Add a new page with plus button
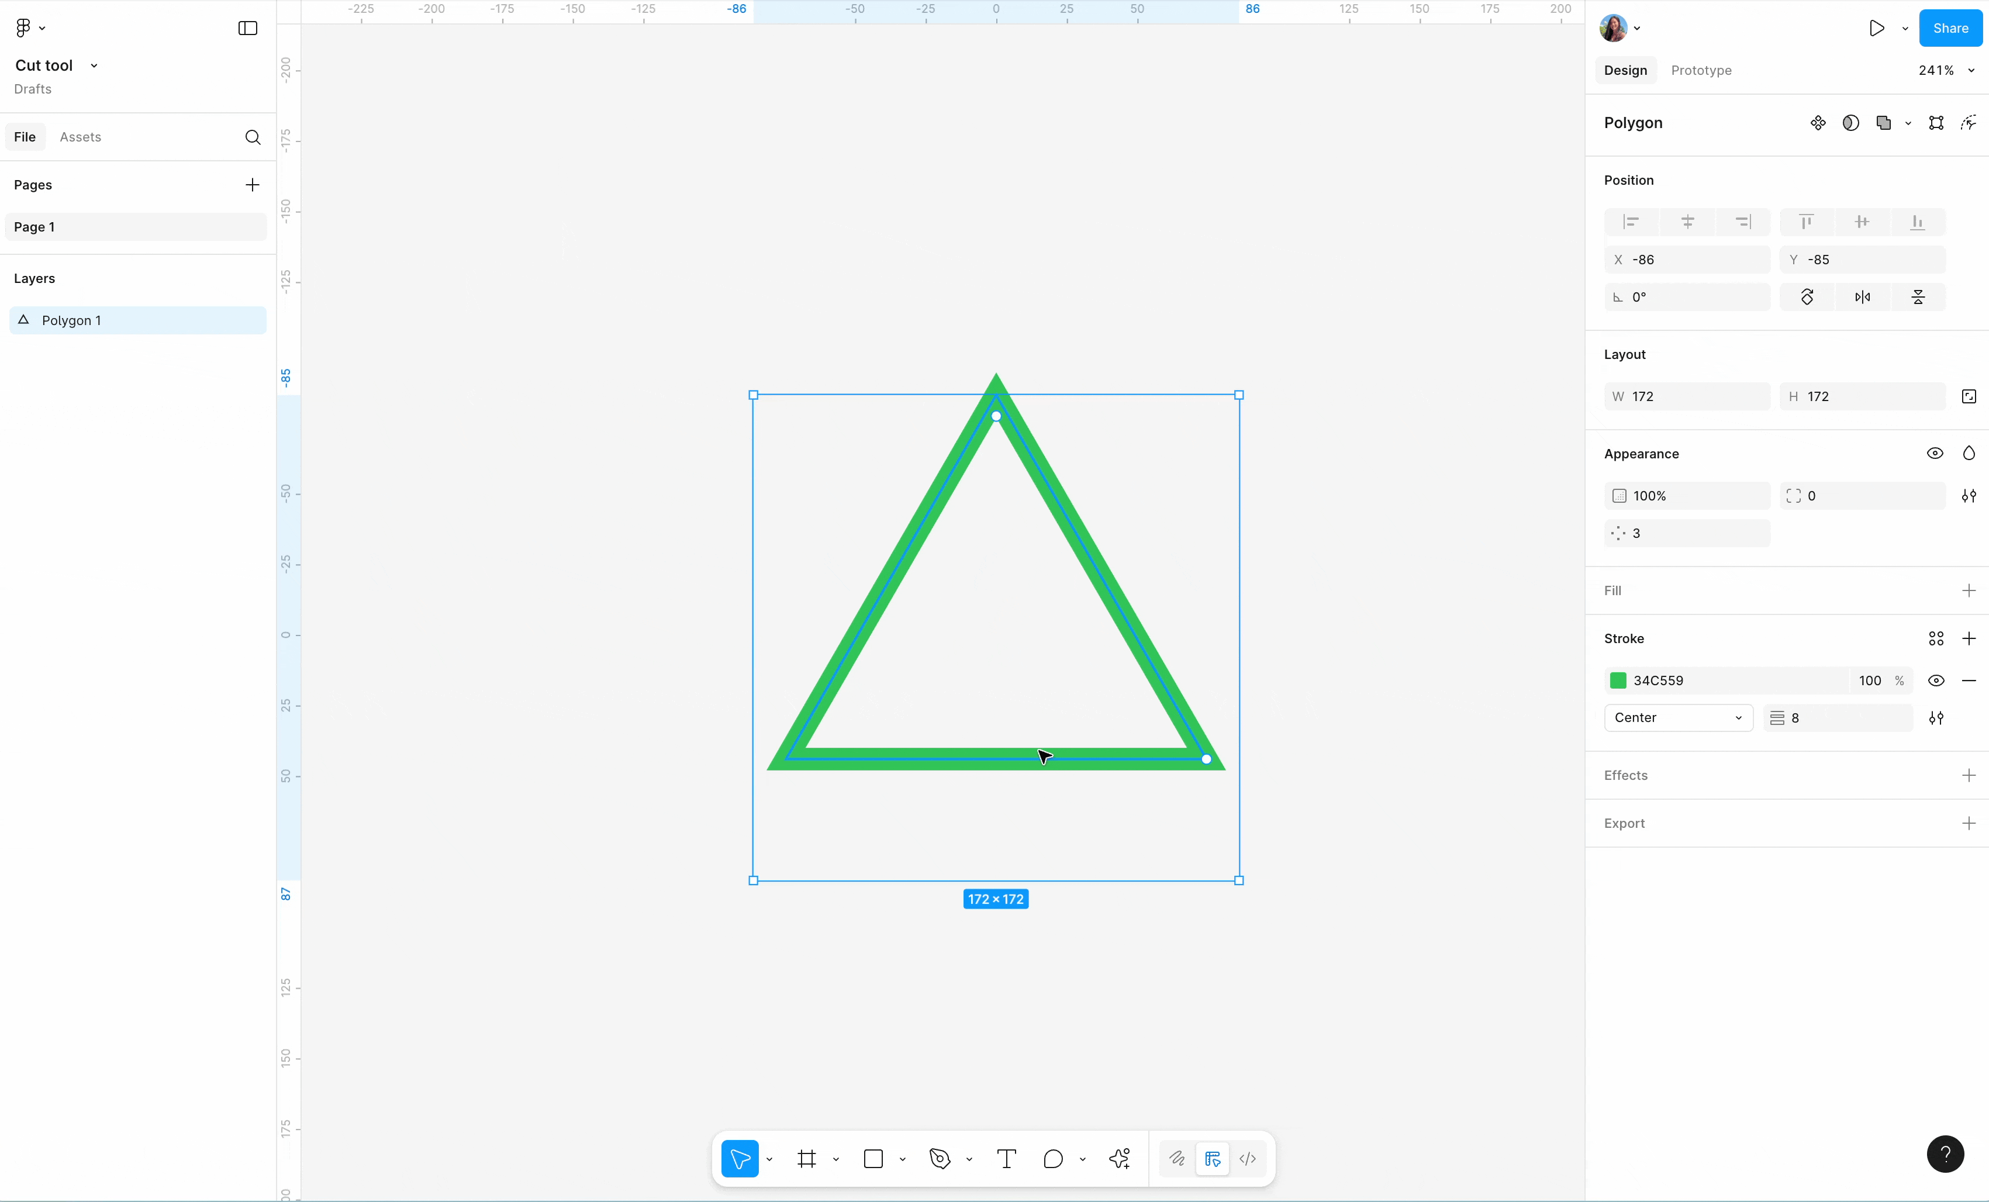Screen dimensions: 1989x1202 [x=253, y=185]
